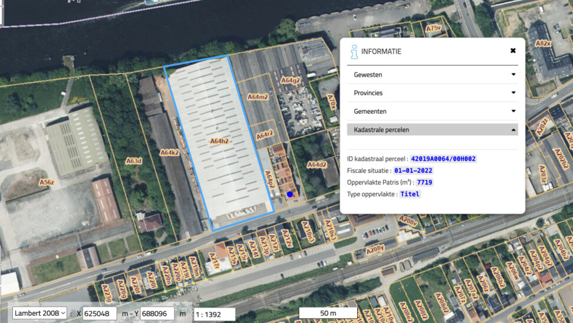Expand the Provincies section
The image size is (573, 323).
pos(432,93)
